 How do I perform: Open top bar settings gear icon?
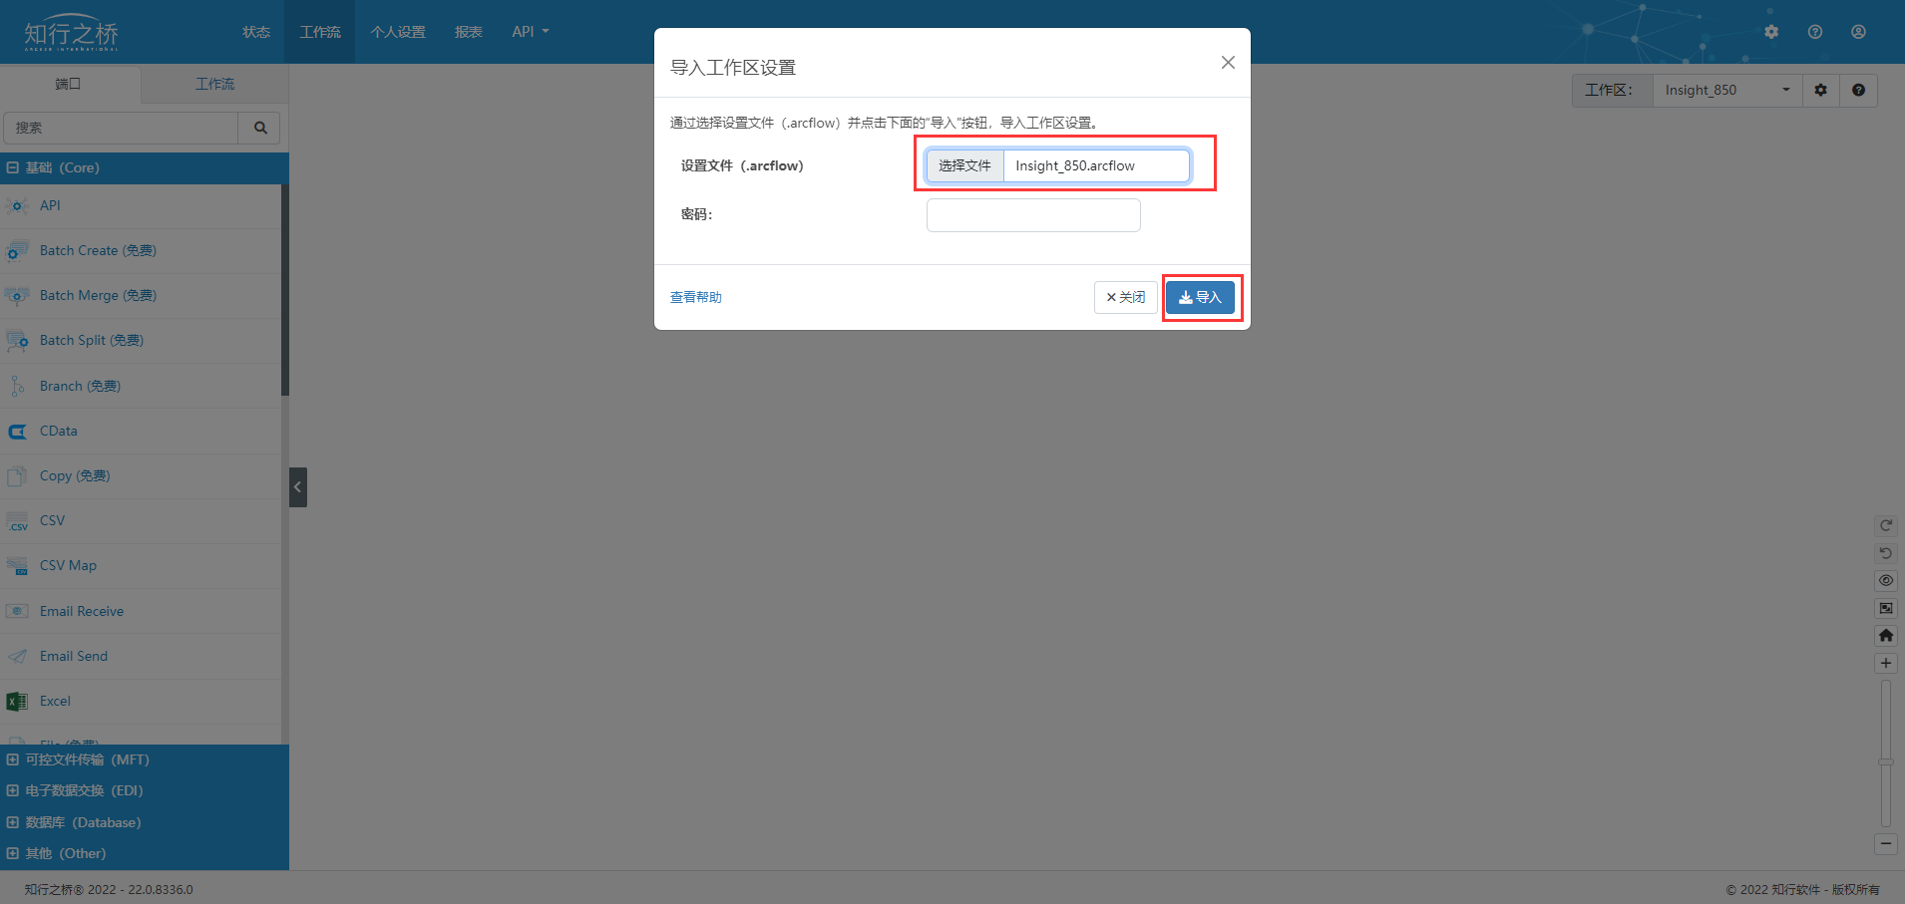[1771, 32]
